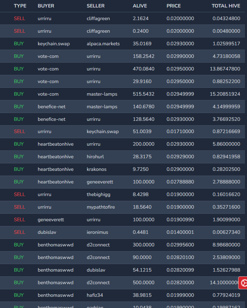
Task: Click buyer dubislav link
Action: (x=47, y=232)
